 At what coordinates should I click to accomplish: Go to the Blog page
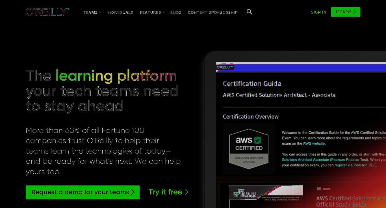(175, 12)
